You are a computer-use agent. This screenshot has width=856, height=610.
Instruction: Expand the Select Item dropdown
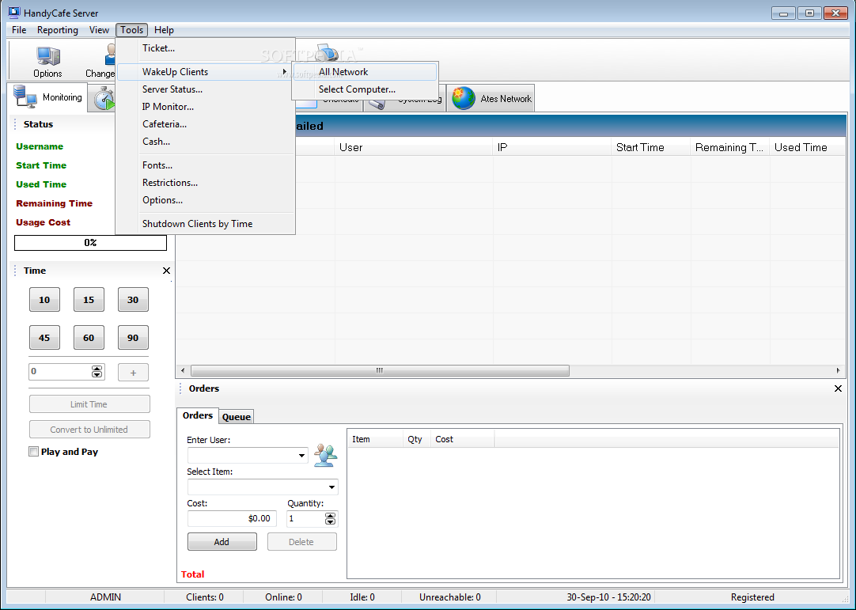331,487
